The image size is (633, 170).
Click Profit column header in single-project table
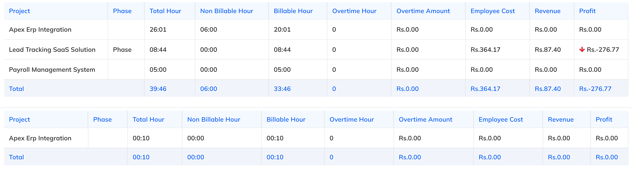click(x=604, y=119)
